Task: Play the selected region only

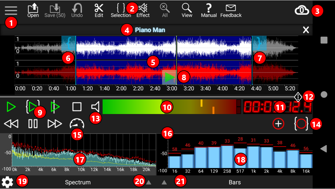Action: (33, 107)
